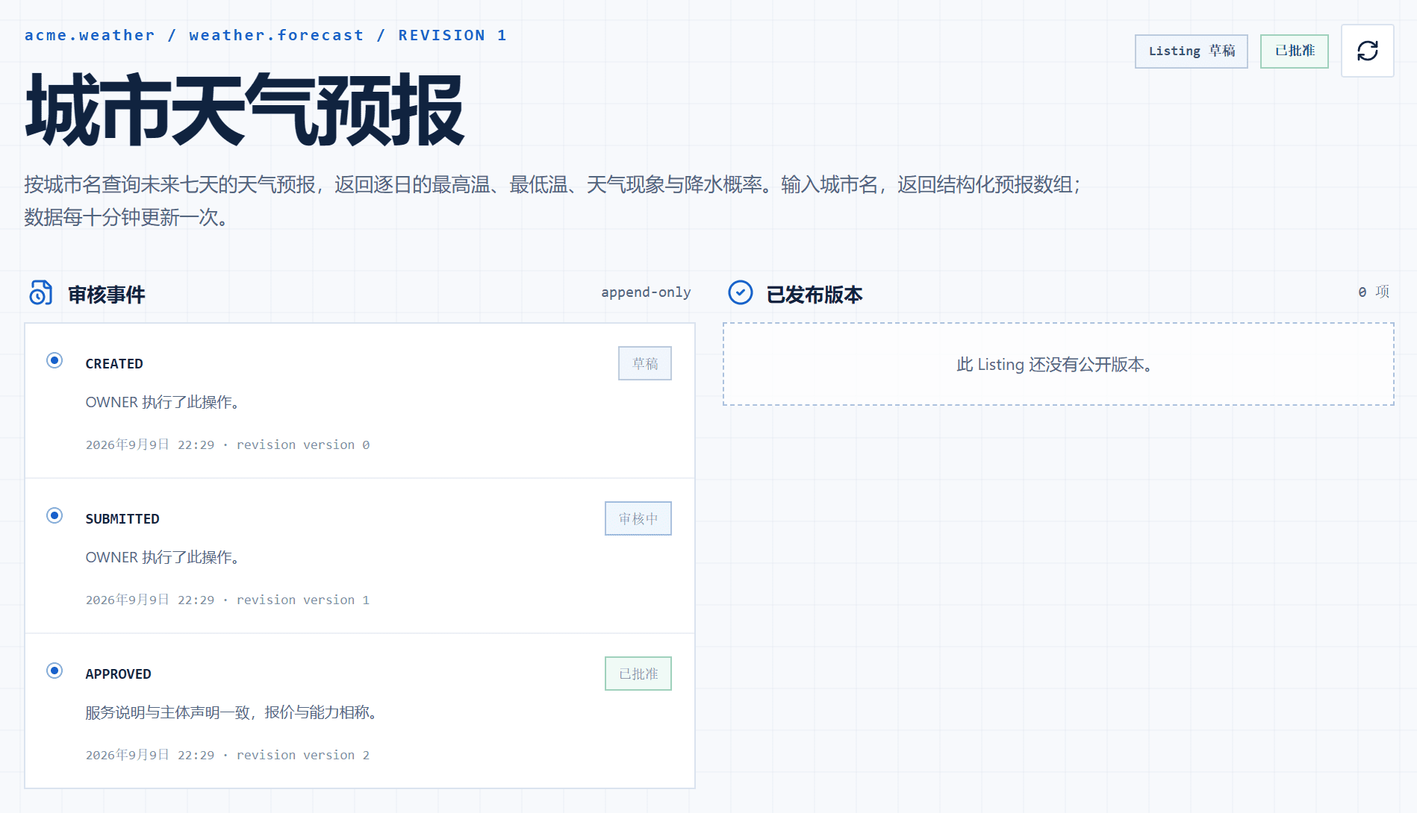Click the '此 Listing 还没有公开版本。' empty-state box
1417x813 pixels.
(1058, 364)
